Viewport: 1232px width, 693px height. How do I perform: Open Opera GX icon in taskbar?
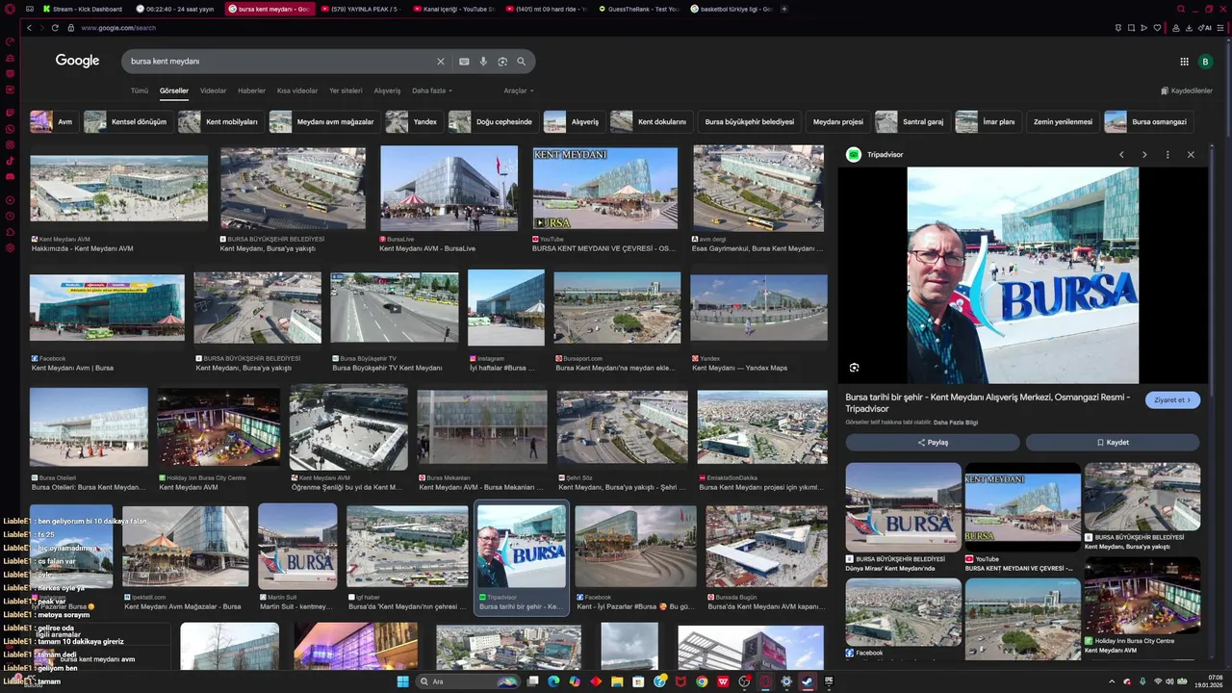tap(765, 681)
